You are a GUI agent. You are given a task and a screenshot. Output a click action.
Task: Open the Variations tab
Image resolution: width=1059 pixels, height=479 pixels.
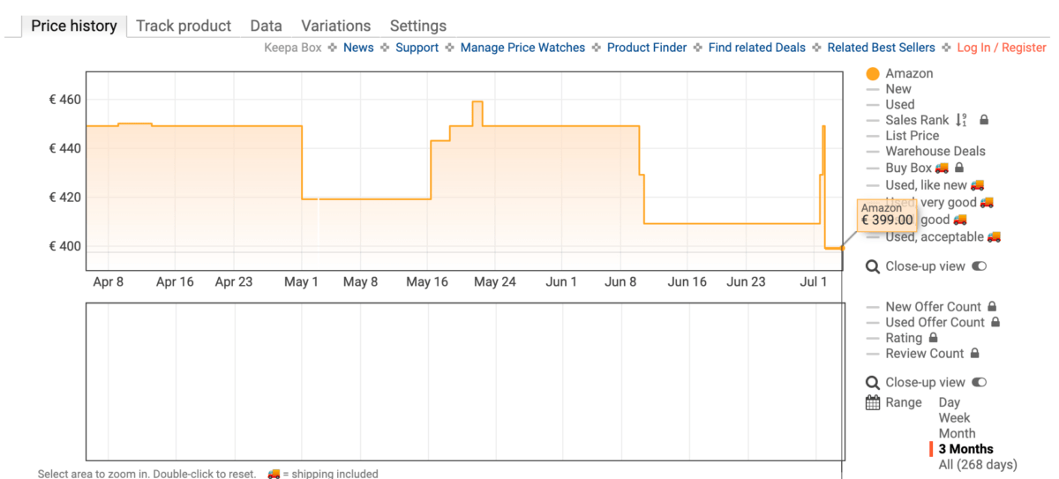(x=336, y=26)
